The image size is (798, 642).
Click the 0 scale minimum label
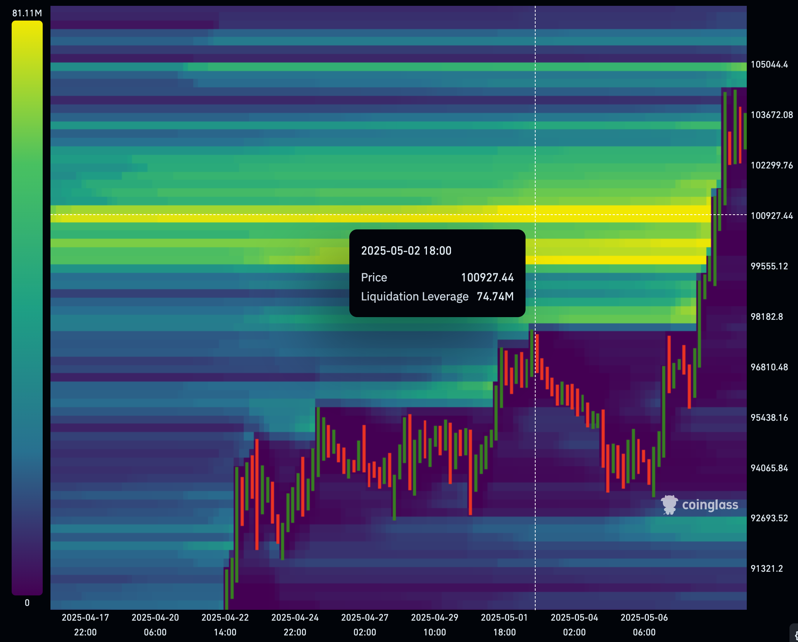[x=27, y=603]
